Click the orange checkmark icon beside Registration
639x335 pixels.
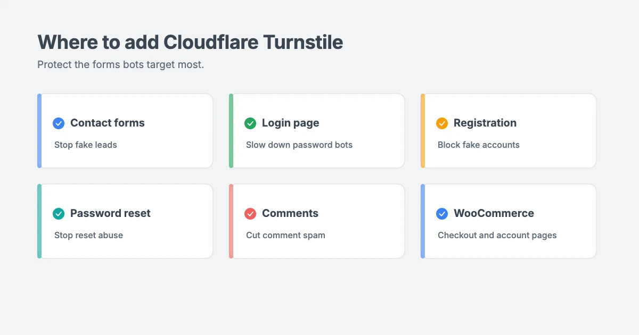point(442,123)
